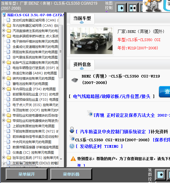Select 电控车辆稳定行驶系统 (ESP) item
Viewport: 170px width, 183px height.
[35, 68]
